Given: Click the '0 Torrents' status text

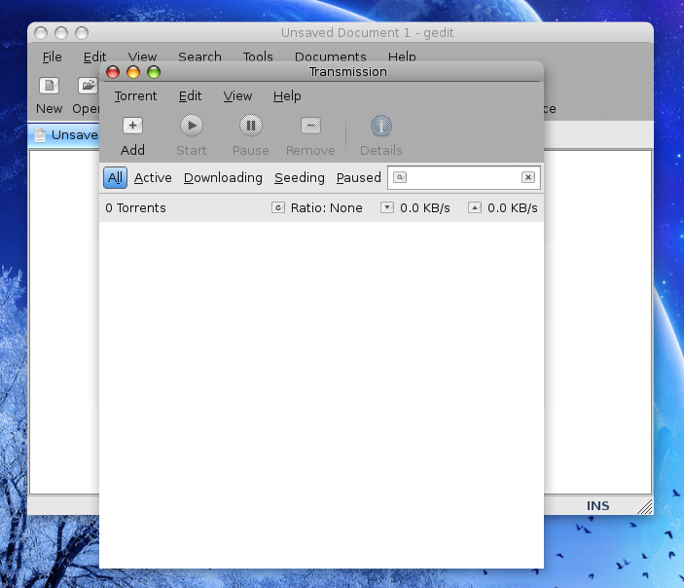Looking at the screenshot, I should click(135, 207).
